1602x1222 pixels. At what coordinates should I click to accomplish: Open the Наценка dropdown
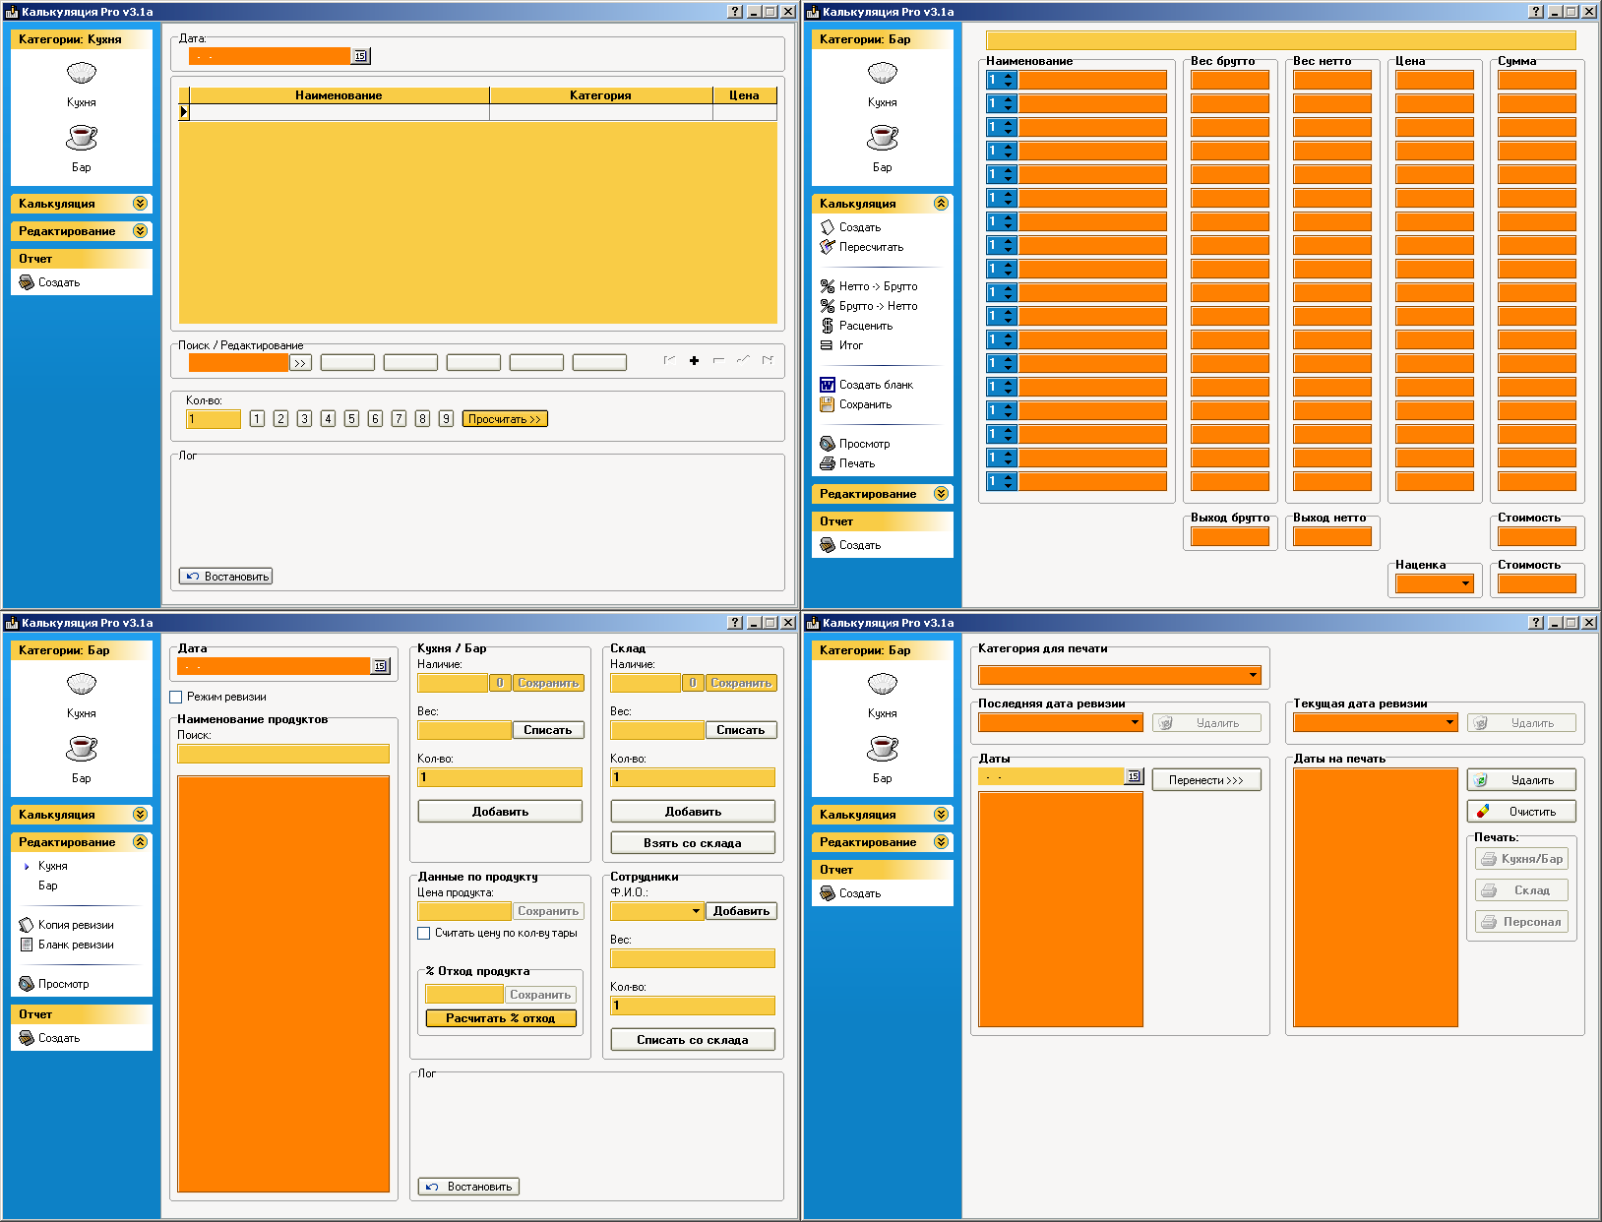coord(1465,583)
